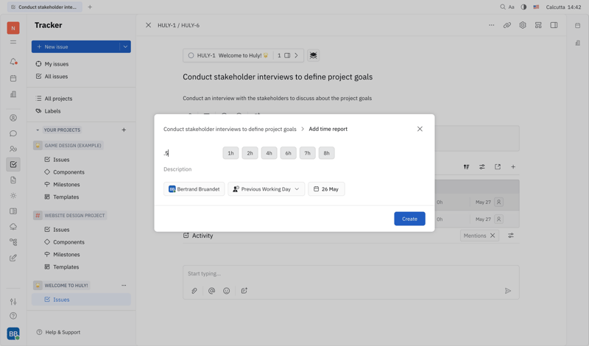Open the Previous Working Day dropdown
Image resolution: width=589 pixels, height=346 pixels.
pyautogui.click(x=266, y=189)
